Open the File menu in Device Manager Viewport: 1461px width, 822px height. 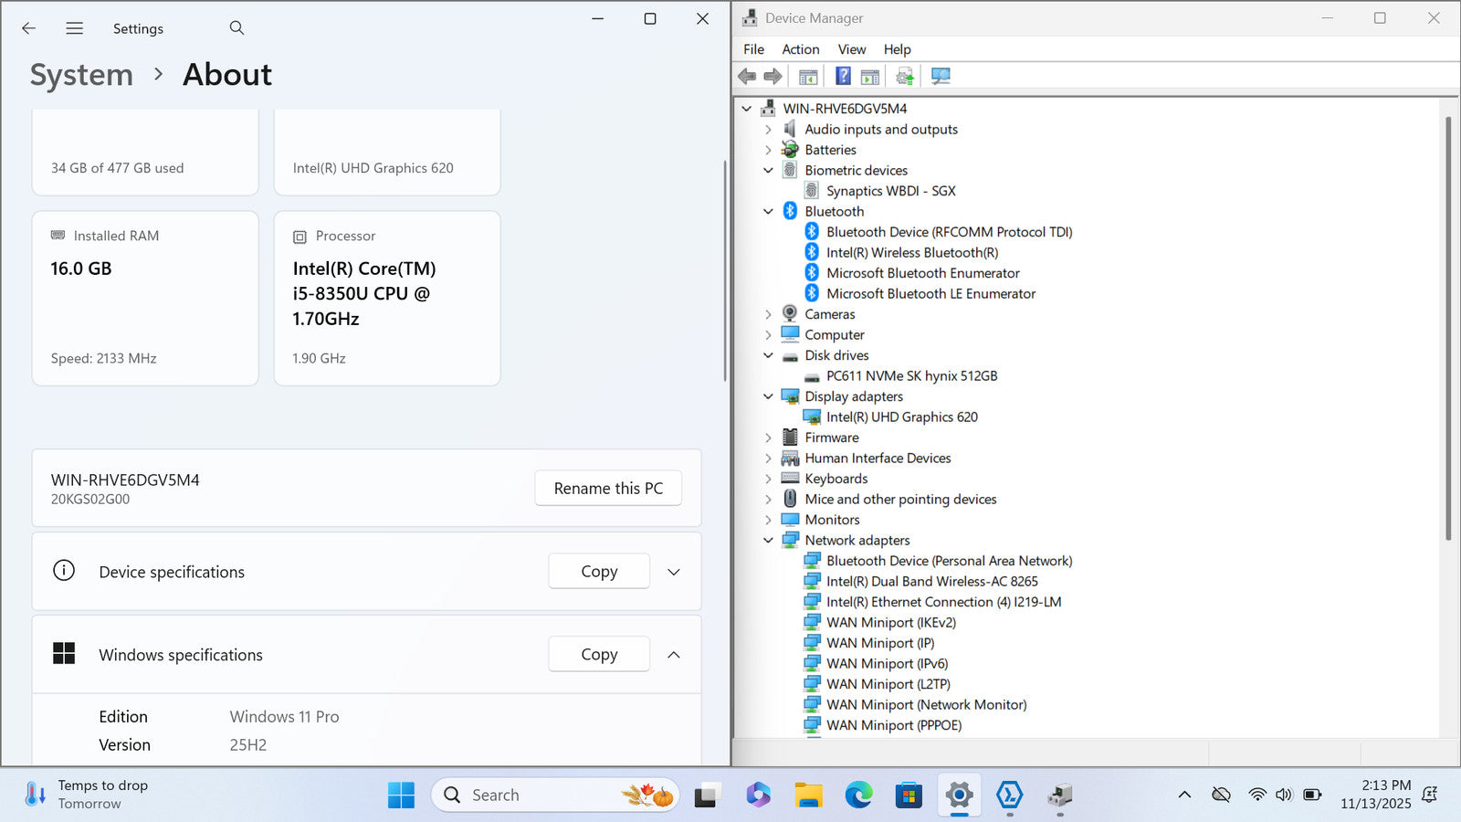click(x=753, y=49)
